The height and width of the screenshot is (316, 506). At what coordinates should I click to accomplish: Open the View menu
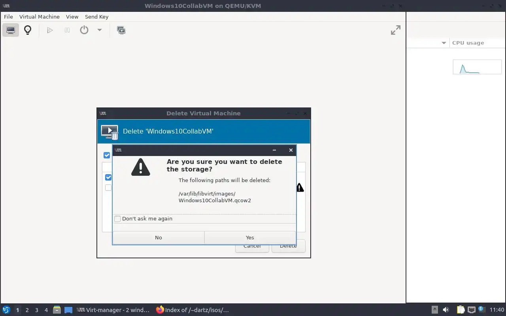click(72, 17)
